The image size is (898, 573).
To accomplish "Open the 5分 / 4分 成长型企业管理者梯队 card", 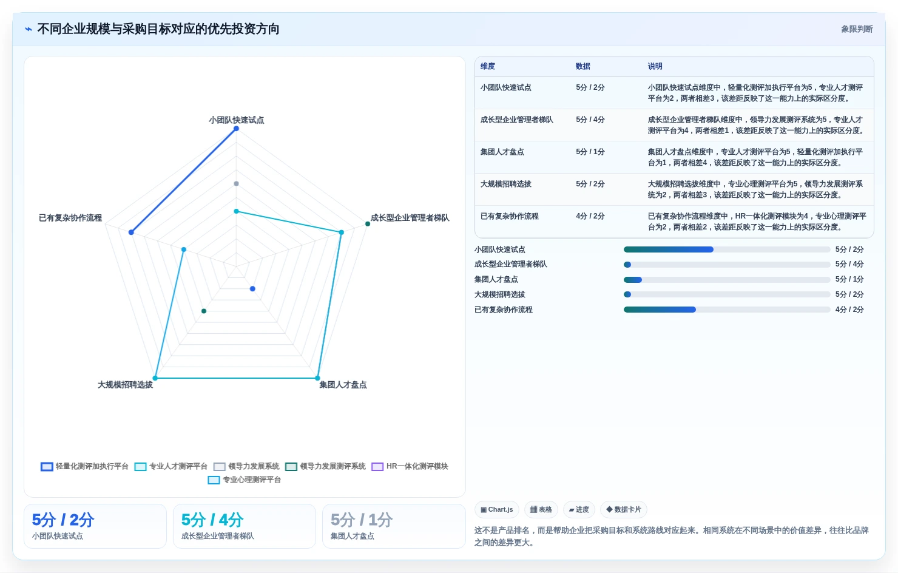I will (245, 526).
